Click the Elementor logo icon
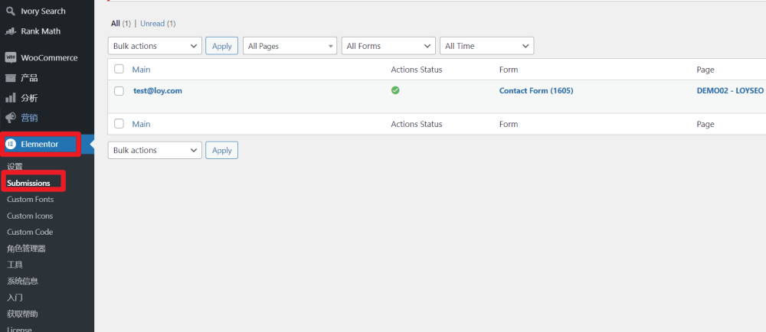Image resolution: width=766 pixels, height=332 pixels. coord(10,145)
